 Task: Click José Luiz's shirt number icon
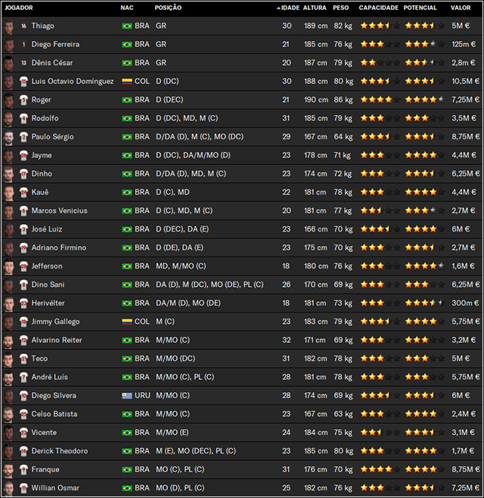click(x=23, y=229)
